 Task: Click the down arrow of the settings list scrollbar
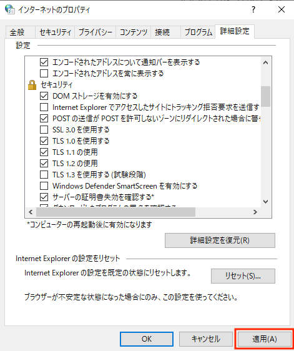pyautogui.click(x=265, y=202)
